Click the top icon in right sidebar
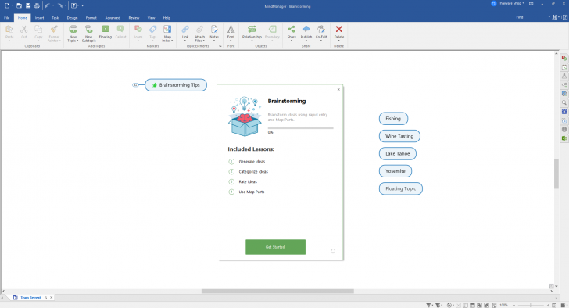Image resolution: width=569 pixels, height=308 pixels. (x=564, y=58)
